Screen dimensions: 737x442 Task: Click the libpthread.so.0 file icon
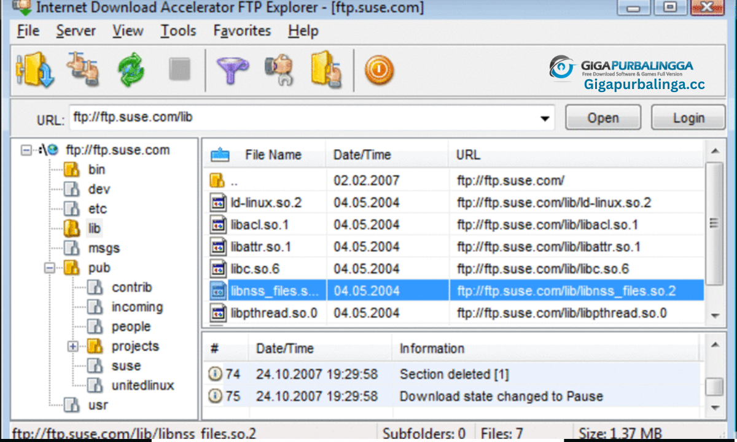218,313
